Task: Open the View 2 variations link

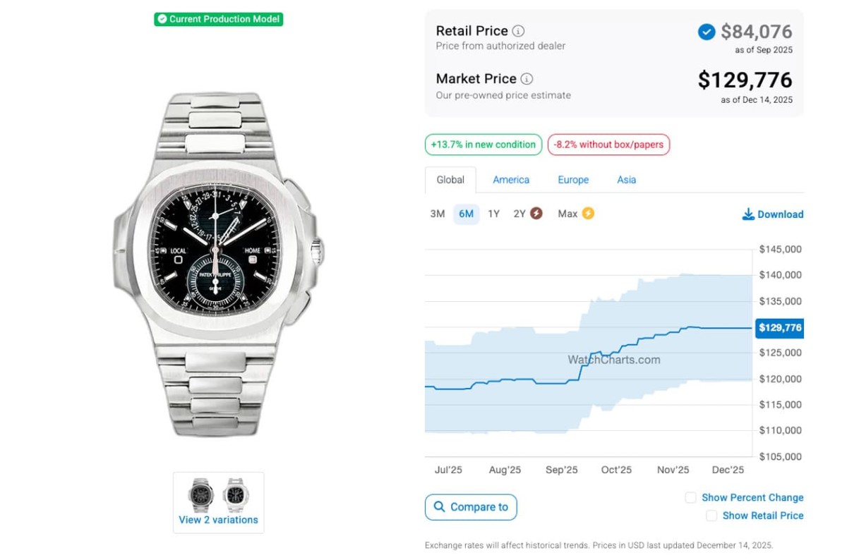Action: tap(218, 521)
